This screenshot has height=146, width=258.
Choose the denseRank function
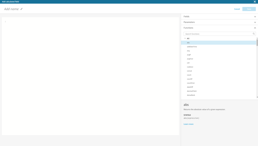pos(191,95)
